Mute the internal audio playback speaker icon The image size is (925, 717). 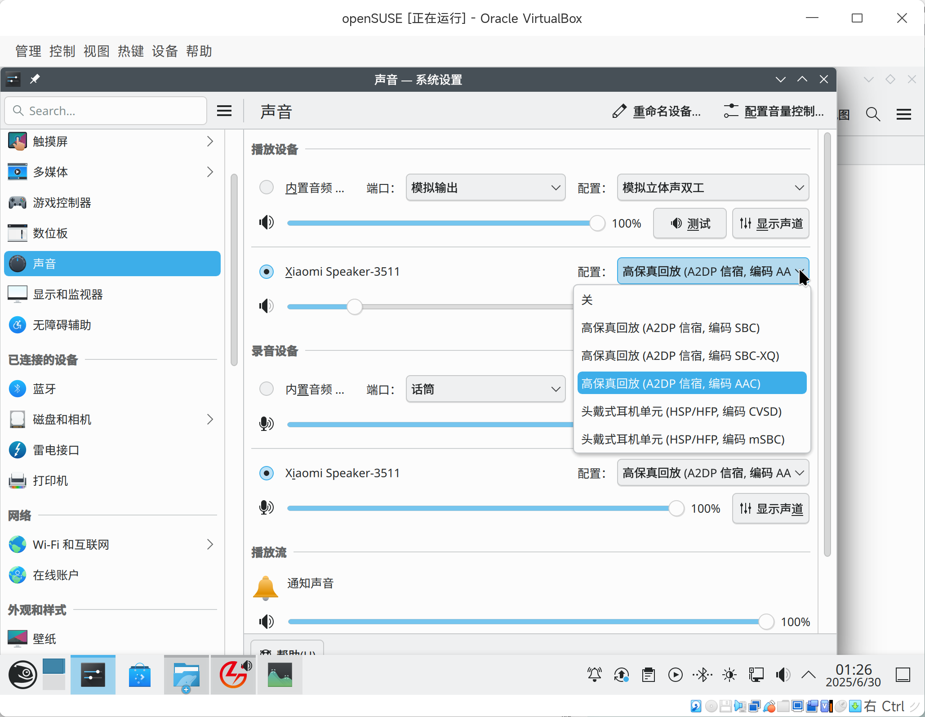pyautogui.click(x=266, y=223)
